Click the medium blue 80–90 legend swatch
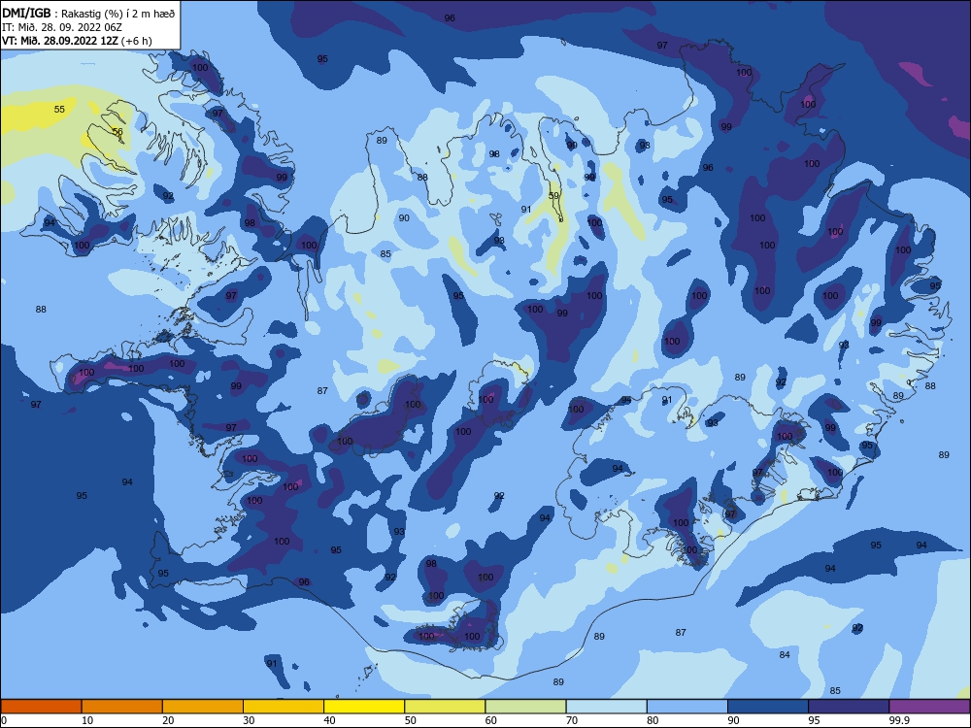This screenshot has width=971, height=728. point(687,707)
